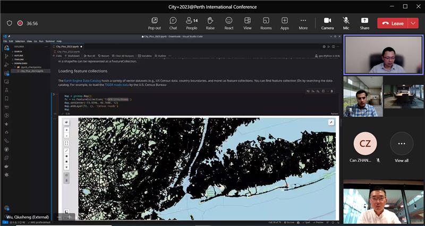The image size is (425, 226).
Task: Click the recording indicator icon
Action: [x=20, y=23]
